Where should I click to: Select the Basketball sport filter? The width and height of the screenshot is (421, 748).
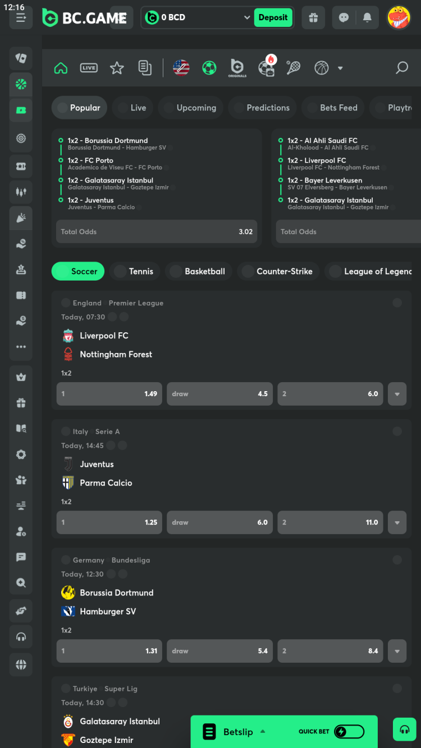click(x=199, y=271)
